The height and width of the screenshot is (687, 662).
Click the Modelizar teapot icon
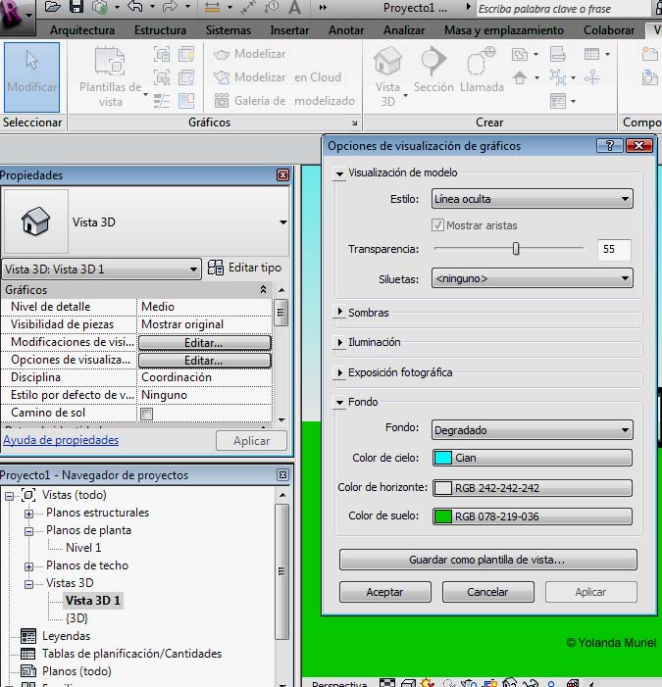pyautogui.click(x=222, y=54)
